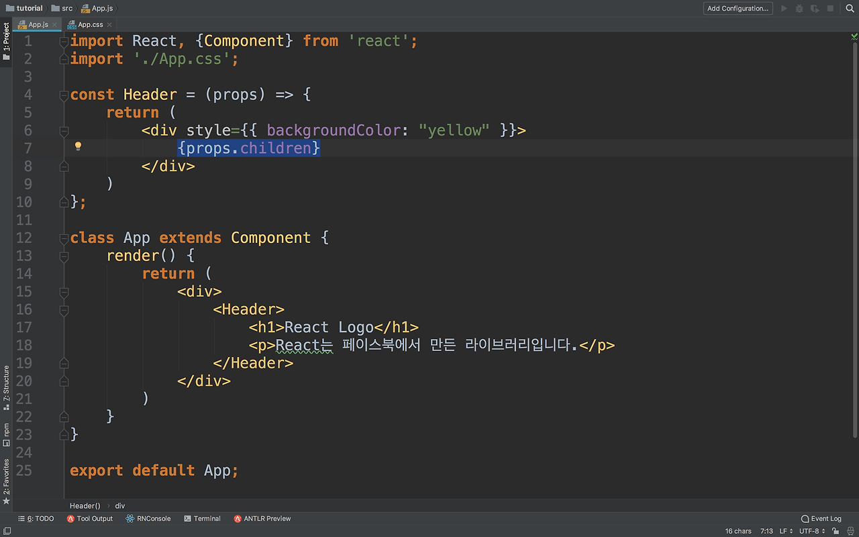Click the 7:13 cursor position indicator
859x537 pixels.
click(766, 531)
